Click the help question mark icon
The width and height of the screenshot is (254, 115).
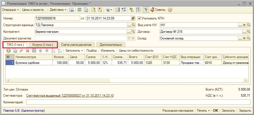[170, 10]
